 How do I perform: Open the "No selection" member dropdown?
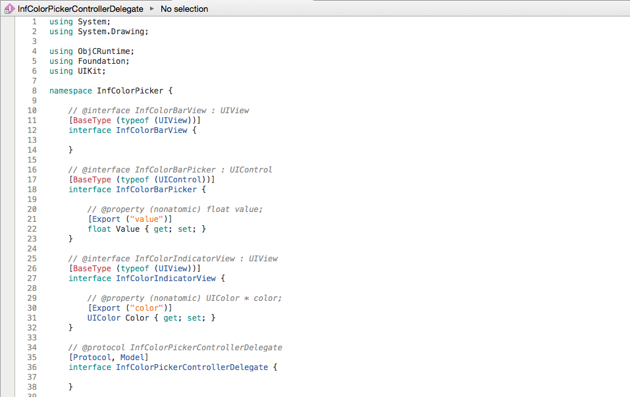(184, 9)
